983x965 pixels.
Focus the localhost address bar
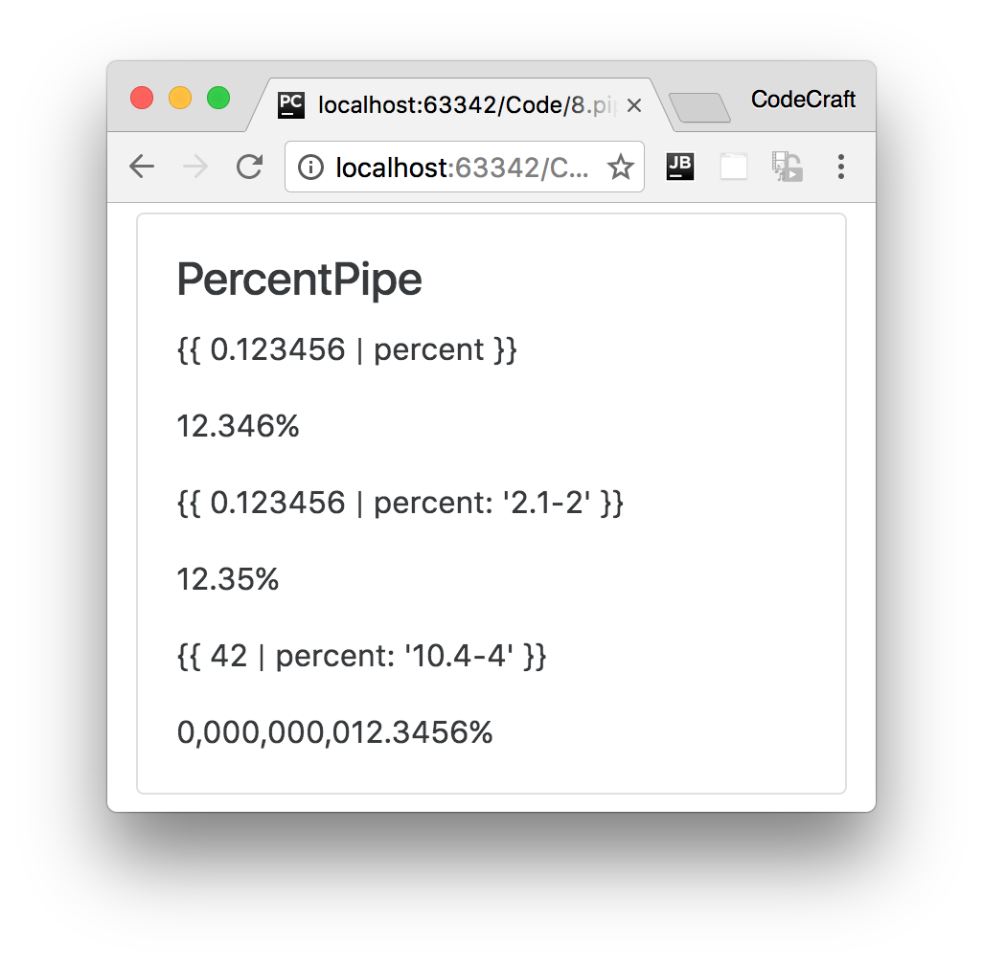coord(465,167)
